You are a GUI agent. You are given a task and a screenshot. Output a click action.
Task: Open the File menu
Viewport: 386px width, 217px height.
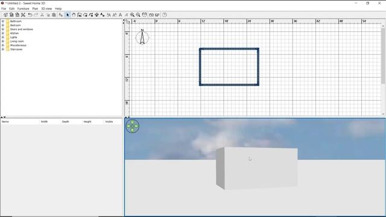coord(4,8)
